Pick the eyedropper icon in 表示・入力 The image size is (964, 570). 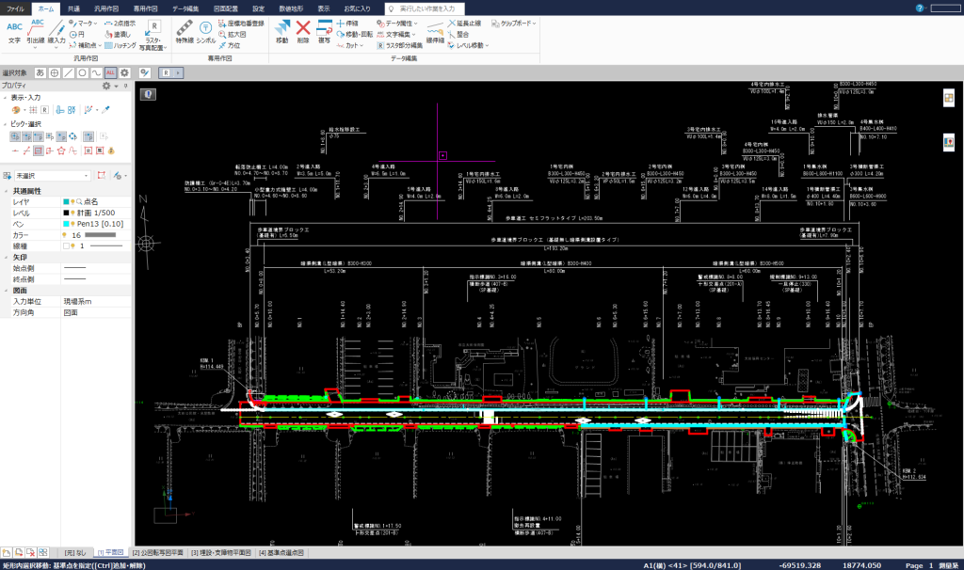[105, 110]
